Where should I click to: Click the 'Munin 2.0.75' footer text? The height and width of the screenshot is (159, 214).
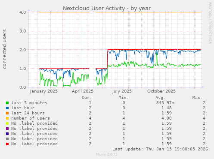point(107,154)
